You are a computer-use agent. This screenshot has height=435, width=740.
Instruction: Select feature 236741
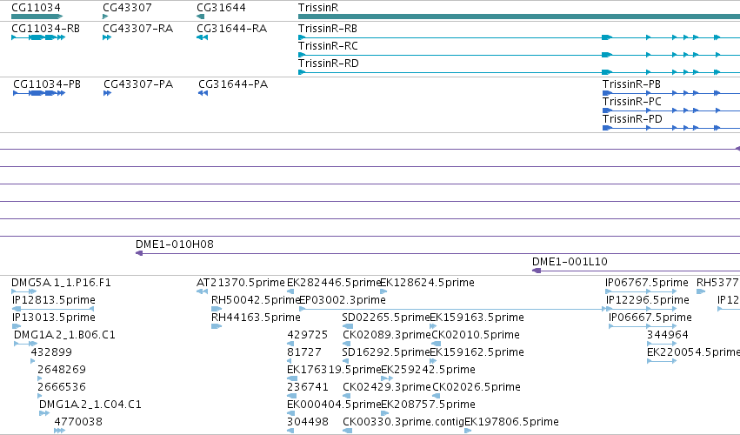308,387
